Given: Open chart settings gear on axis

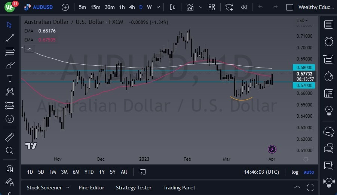Looking at the screenshot, I should click(306, 159).
